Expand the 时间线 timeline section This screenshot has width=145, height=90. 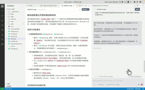(x=15, y=86)
